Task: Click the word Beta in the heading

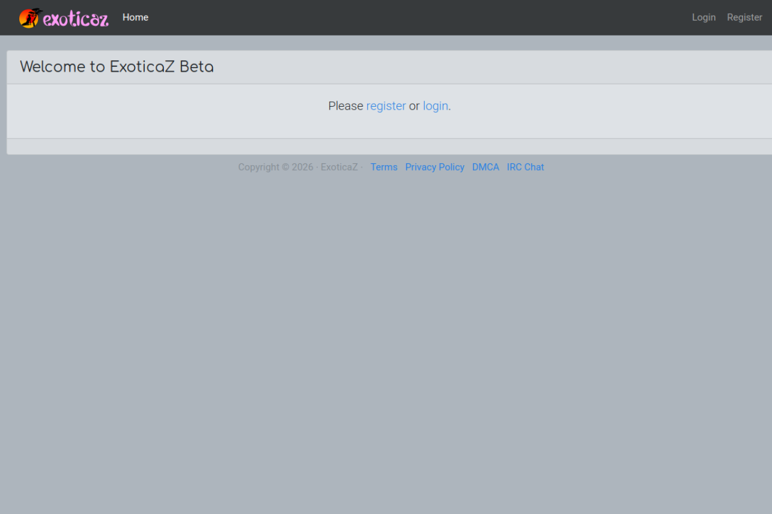Action: pos(197,67)
